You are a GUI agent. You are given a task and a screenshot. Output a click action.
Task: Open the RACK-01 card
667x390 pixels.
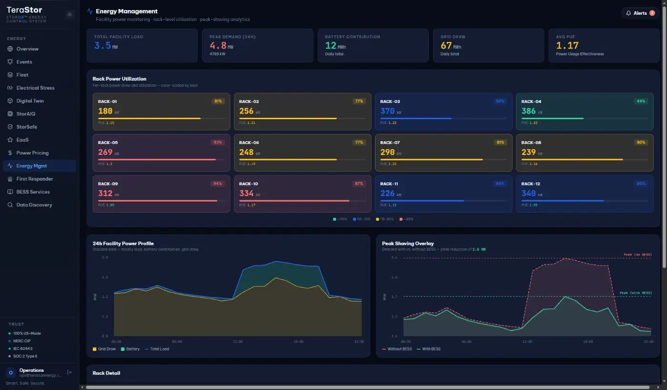(162, 112)
